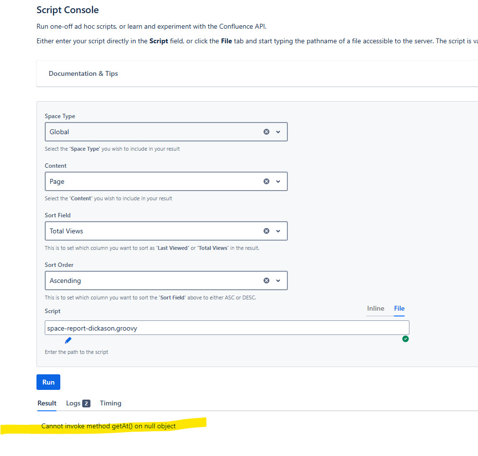This screenshot has height=456, width=478.
Task: Clear the Content field selection
Action: (266, 181)
